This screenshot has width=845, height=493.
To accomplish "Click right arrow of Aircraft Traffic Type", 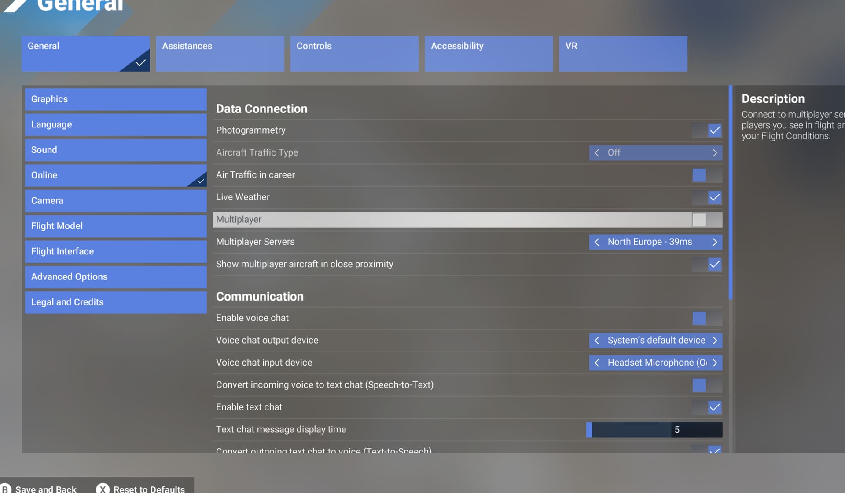I will tap(714, 153).
